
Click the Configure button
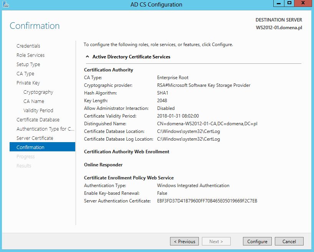[x=257, y=241]
